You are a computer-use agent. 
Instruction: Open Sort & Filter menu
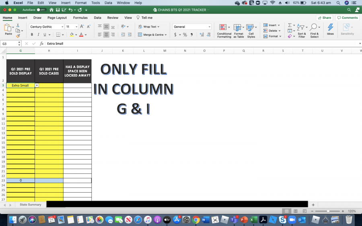[x=302, y=31]
